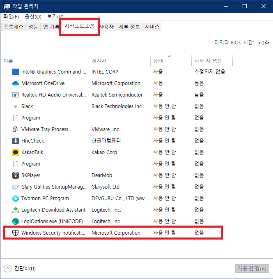Viewport: 273px width, 279px height.
Task: Click publisher DearMob
Action: point(102,175)
